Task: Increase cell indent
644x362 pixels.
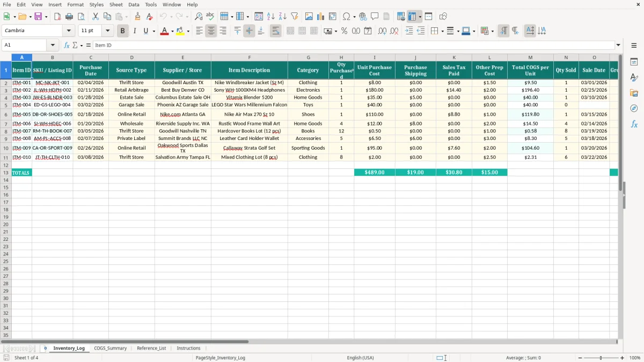Action: [409, 31]
